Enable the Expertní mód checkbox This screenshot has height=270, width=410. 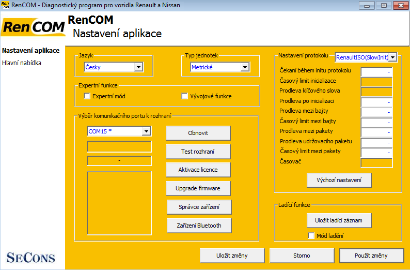[87, 96]
